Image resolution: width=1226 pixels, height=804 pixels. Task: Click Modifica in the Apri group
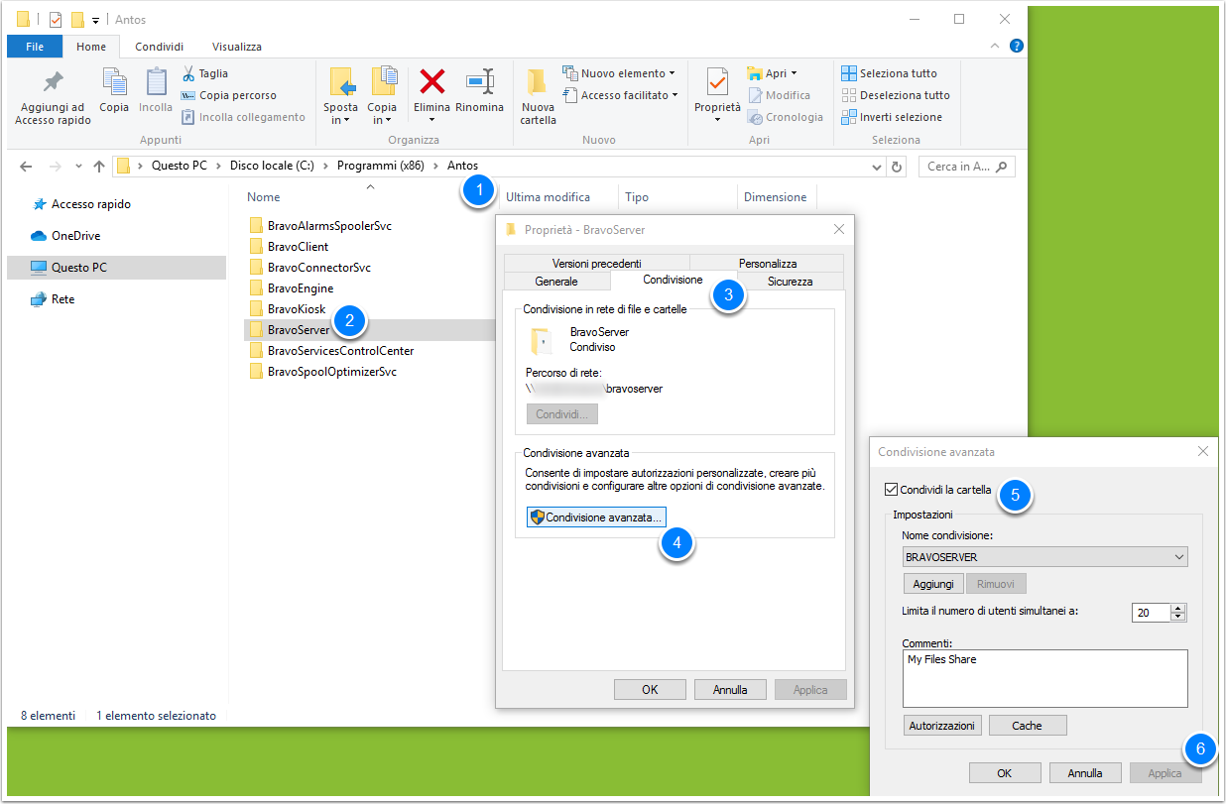pos(780,95)
